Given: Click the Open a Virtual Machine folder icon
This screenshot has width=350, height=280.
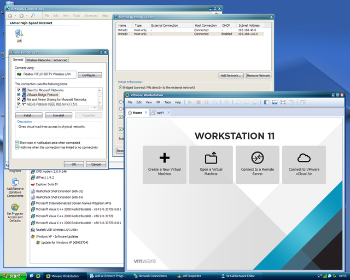Looking at the screenshot, I should 211,157.
